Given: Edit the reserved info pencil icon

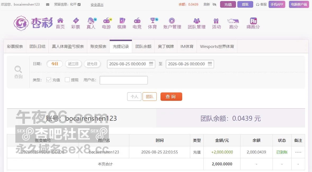Looking at the screenshot, I should point(79,4).
